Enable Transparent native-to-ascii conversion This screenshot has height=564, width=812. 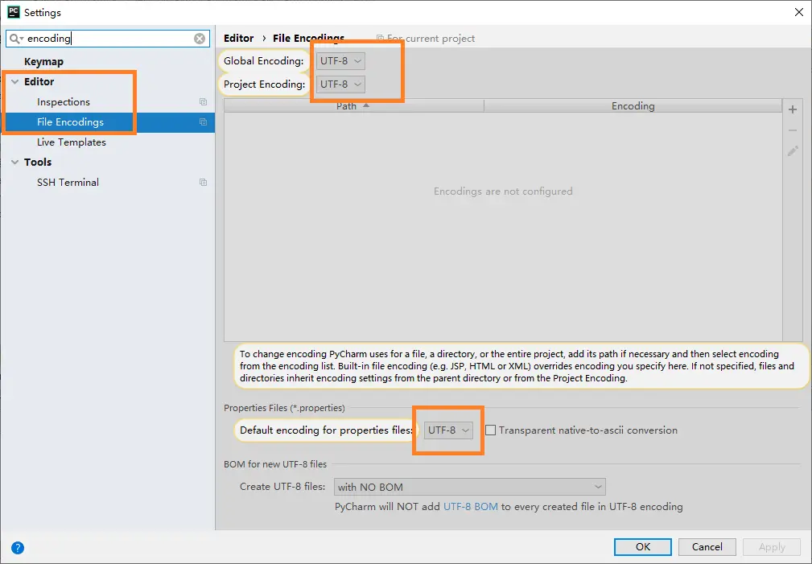coord(490,430)
